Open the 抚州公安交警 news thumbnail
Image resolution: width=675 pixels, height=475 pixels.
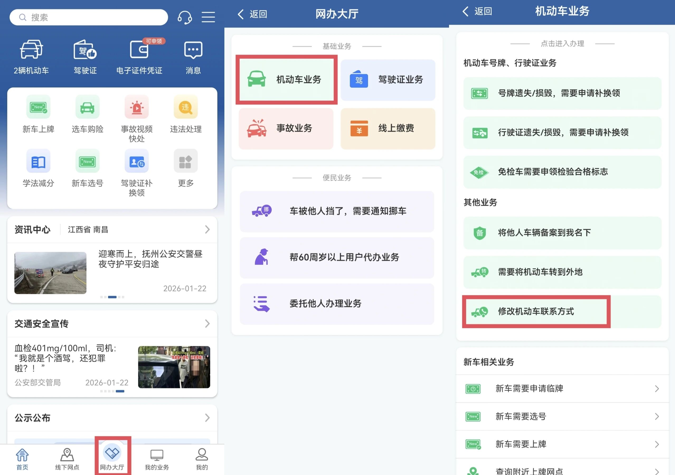(x=50, y=273)
